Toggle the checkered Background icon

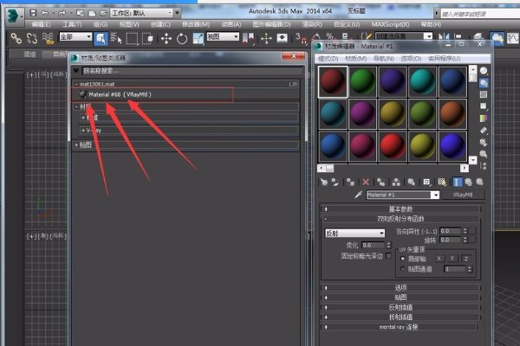(484, 94)
